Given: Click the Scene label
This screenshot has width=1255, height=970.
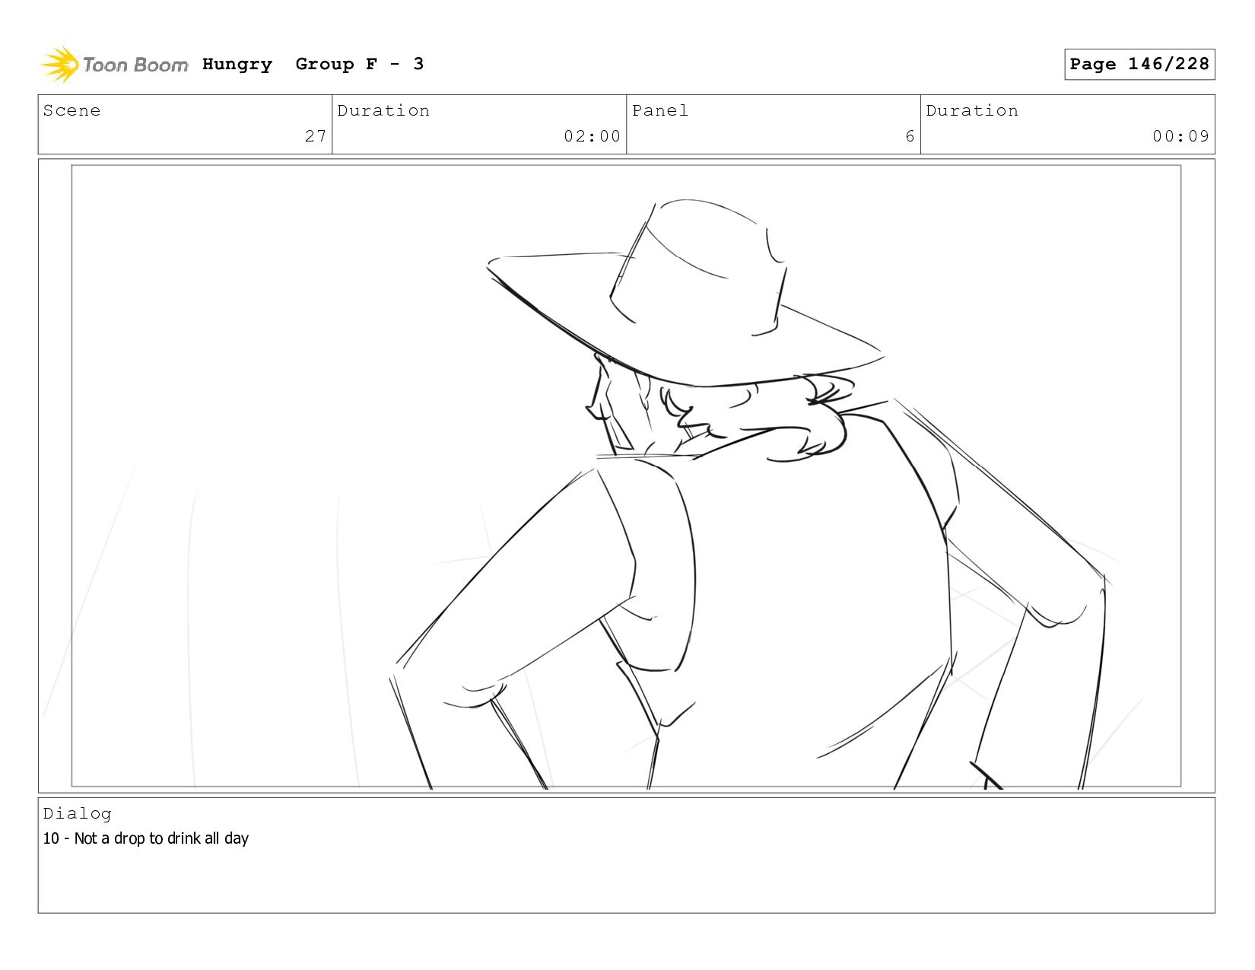Looking at the screenshot, I should 71,110.
